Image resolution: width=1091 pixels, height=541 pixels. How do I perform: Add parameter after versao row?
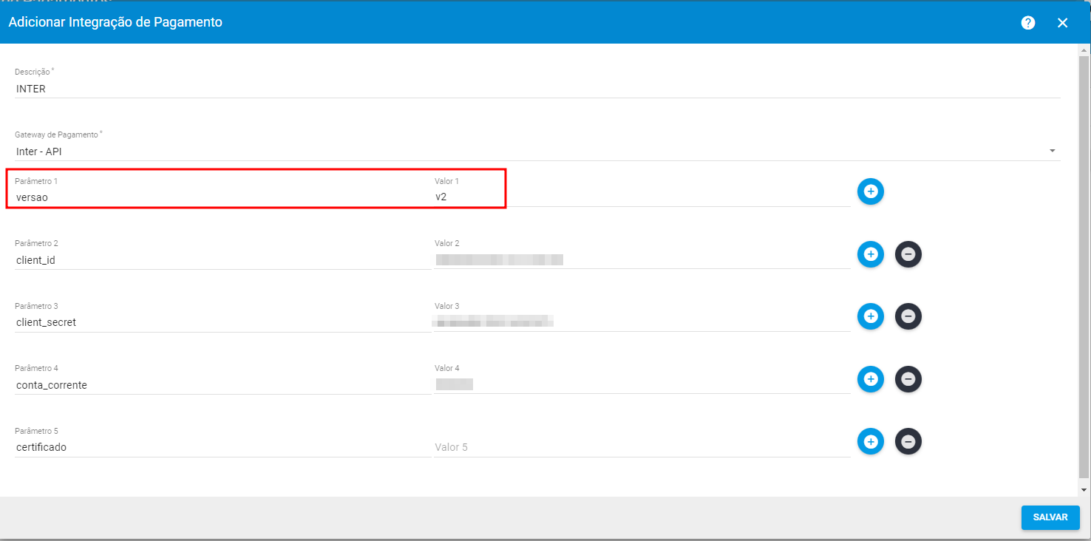871,191
